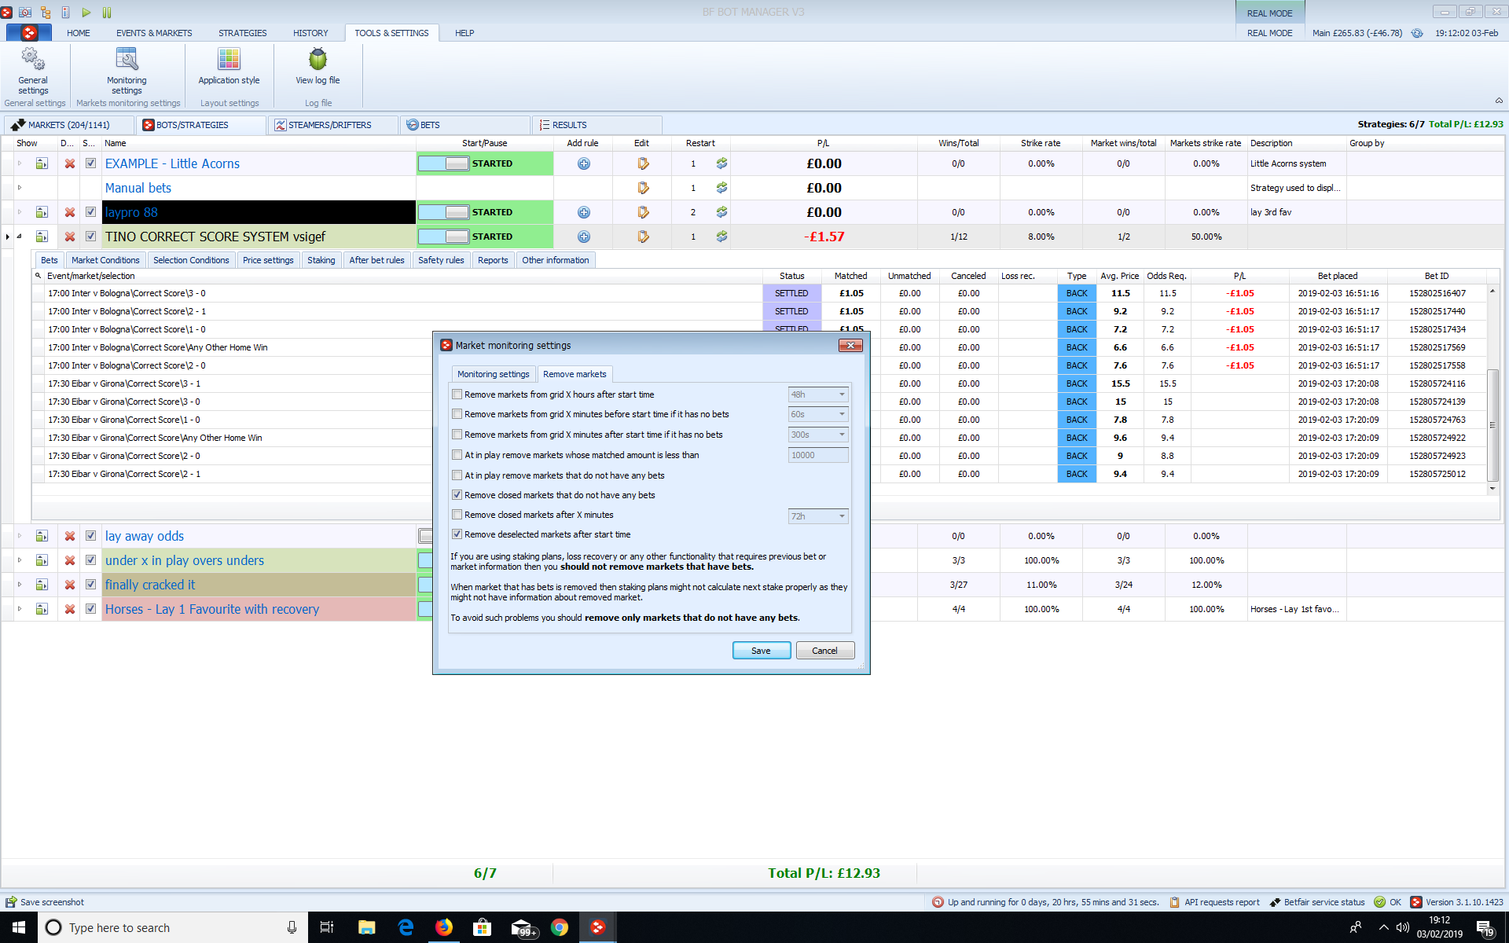Close Market monitoring settings dialog
1509x943 pixels.
[850, 345]
